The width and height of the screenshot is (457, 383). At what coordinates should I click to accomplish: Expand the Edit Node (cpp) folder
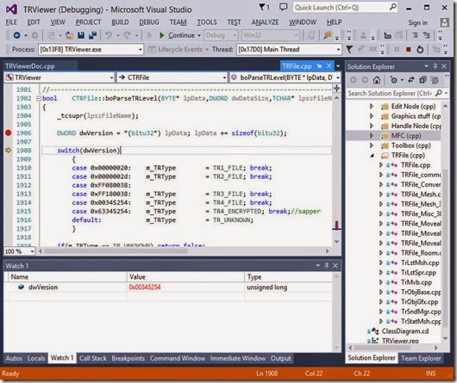372,106
